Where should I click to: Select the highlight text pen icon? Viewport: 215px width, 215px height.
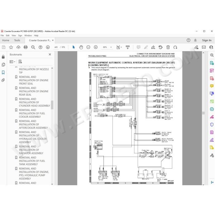[x=146, y=47]
